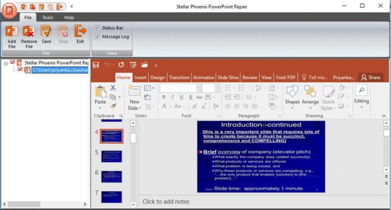Click the Previous Slide double-arrow button
The image size is (391, 210).
[386, 176]
